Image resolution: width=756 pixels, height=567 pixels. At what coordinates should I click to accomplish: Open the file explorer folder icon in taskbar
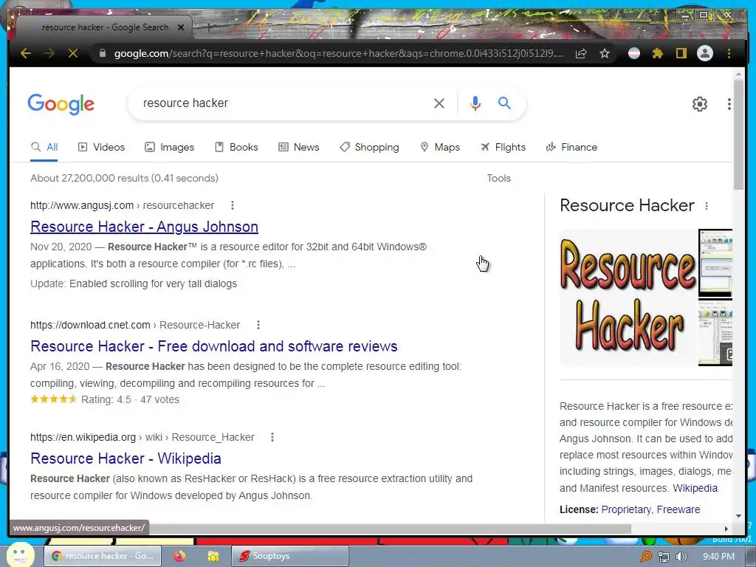tap(213, 556)
